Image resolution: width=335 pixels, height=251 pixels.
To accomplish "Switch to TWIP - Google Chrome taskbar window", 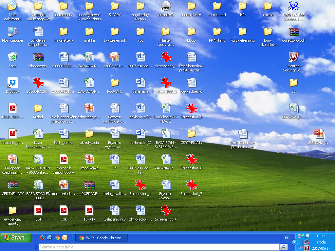I will point(102,238).
